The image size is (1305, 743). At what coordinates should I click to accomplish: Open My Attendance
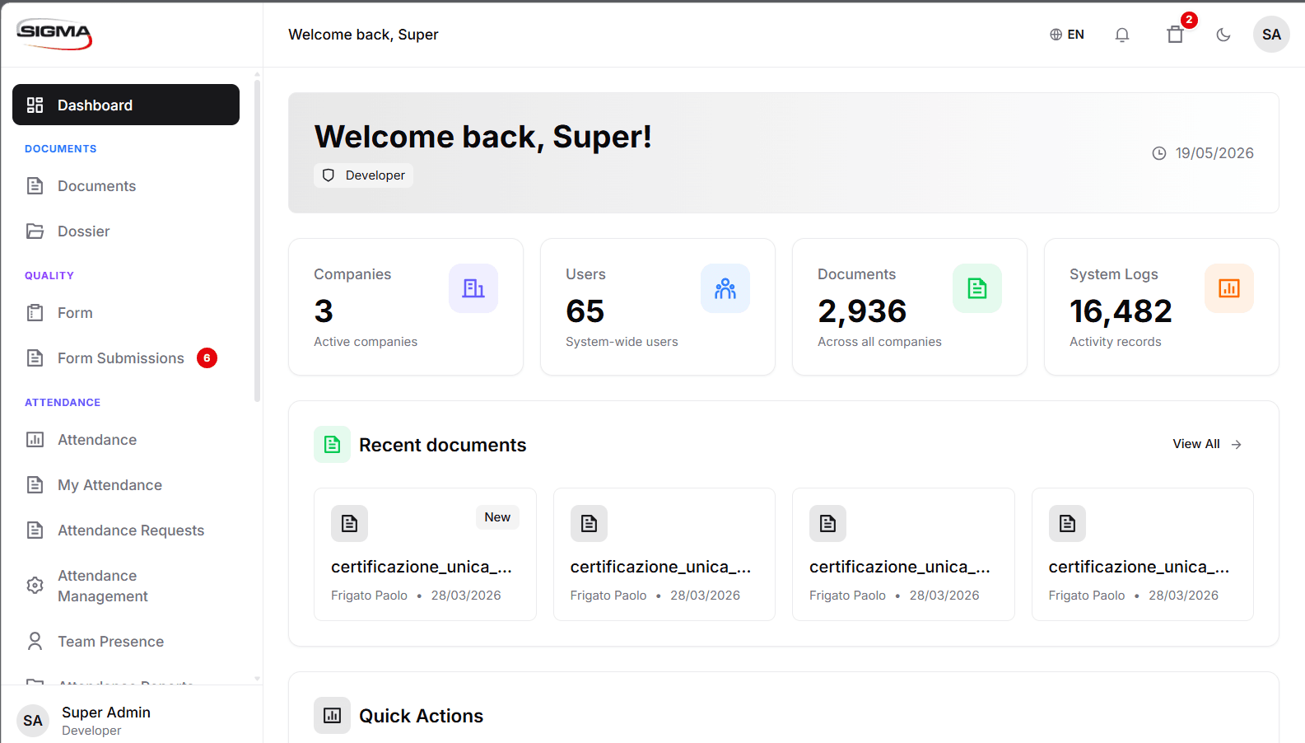point(126,485)
